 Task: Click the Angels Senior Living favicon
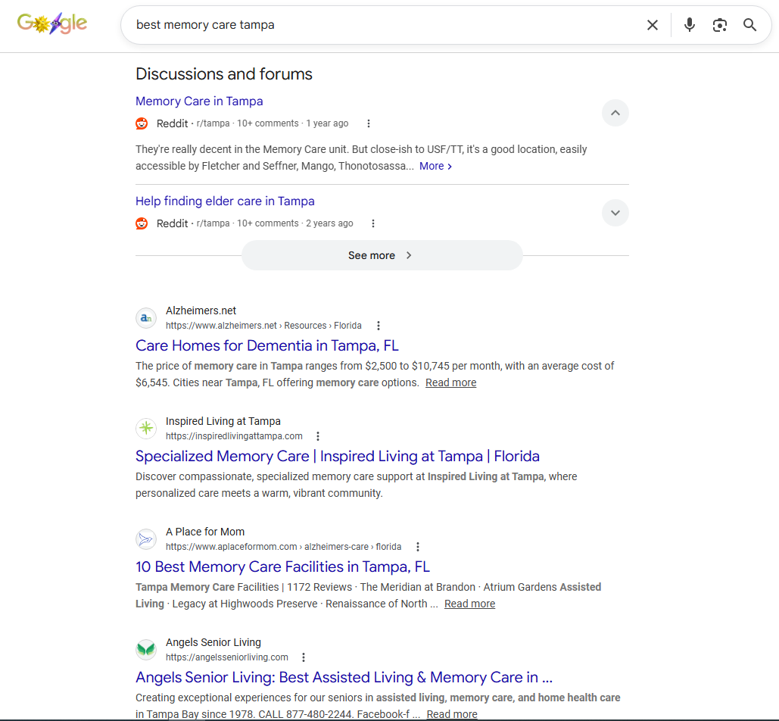(146, 650)
